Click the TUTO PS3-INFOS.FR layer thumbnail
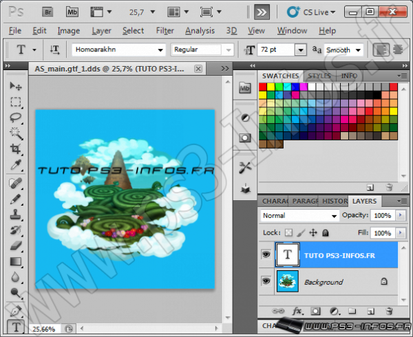This screenshot has height=337, width=413. coord(287,254)
